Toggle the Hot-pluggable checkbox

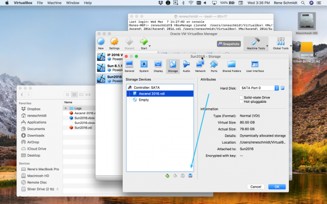pos(241,102)
